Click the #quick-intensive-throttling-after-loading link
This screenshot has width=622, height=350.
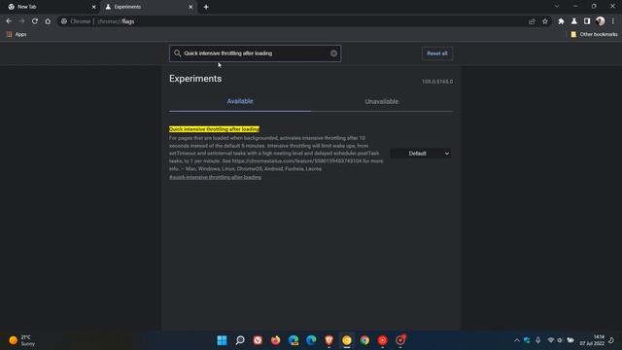tap(215, 177)
